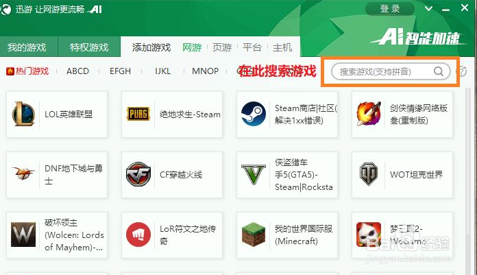Click the 热门游戏 flame icon
This screenshot has height=275, width=477.
coord(10,71)
